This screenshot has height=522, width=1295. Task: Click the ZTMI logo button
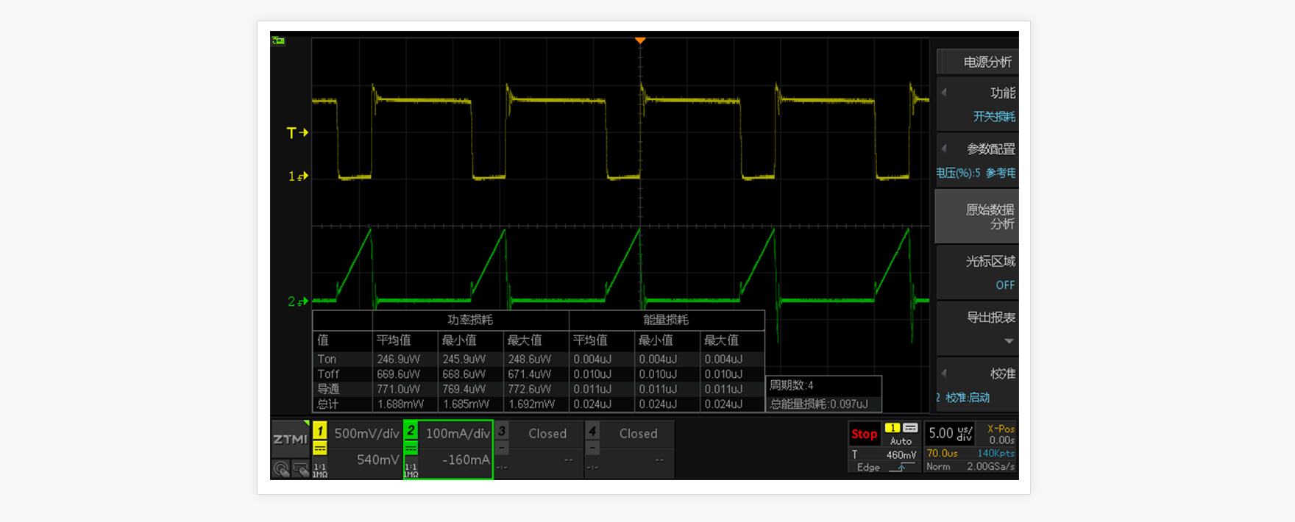click(290, 439)
